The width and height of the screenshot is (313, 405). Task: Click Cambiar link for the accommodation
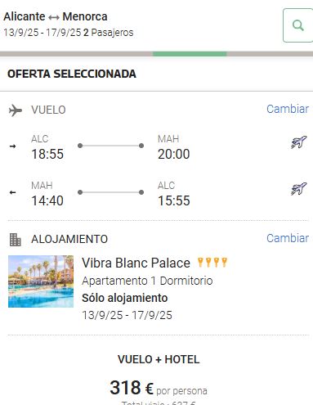[288, 238]
